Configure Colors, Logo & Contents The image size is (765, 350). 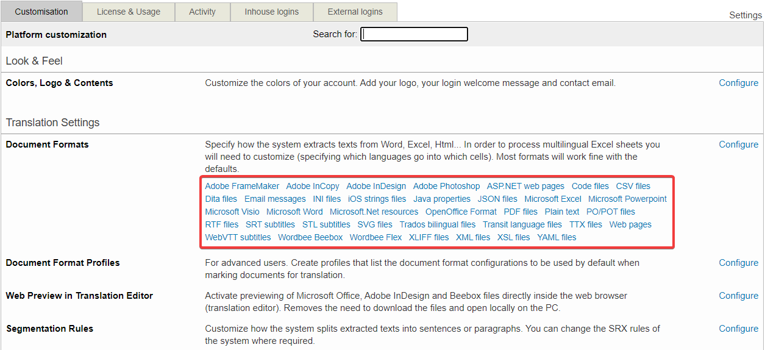(x=738, y=83)
